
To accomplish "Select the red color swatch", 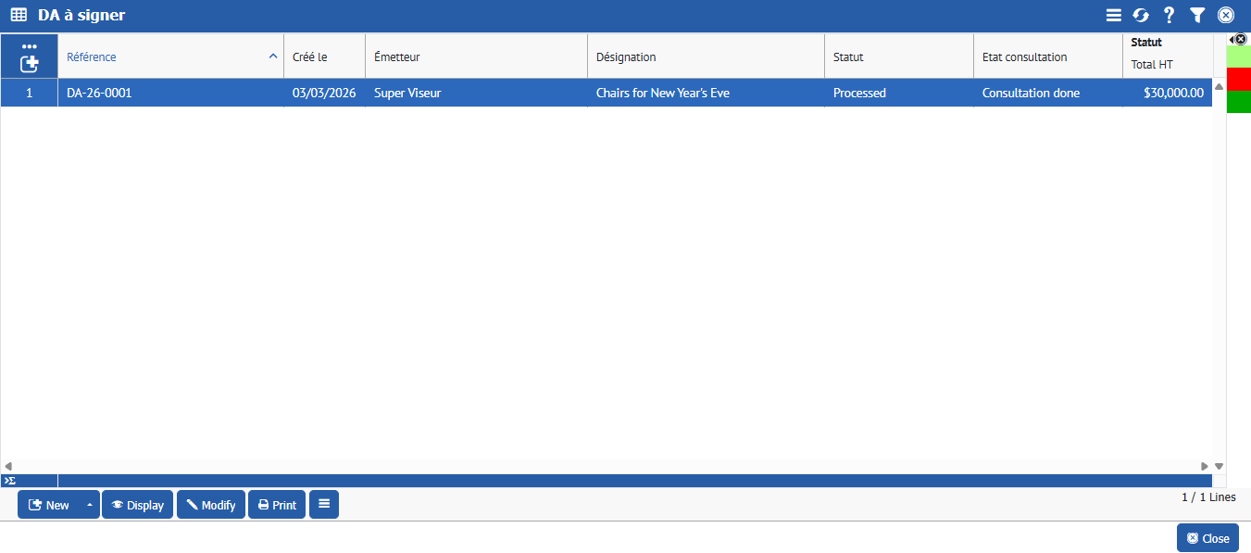I will click(1238, 79).
